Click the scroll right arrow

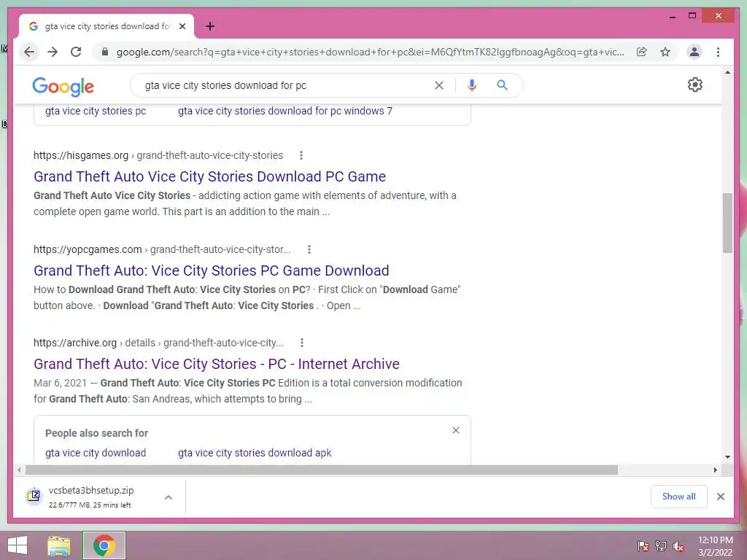click(x=715, y=470)
